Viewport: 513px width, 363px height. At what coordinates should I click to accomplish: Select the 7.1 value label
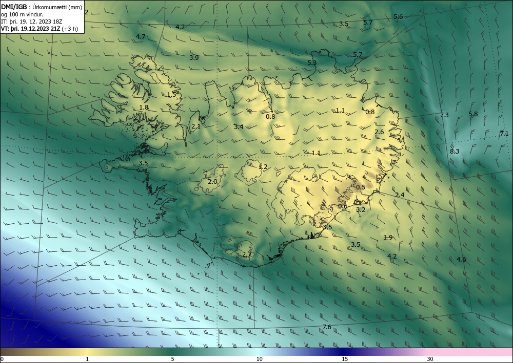tap(504, 133)
